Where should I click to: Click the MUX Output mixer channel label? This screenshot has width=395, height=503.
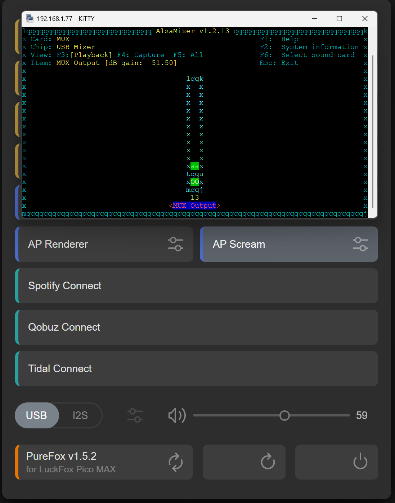[x=195, y=206]
